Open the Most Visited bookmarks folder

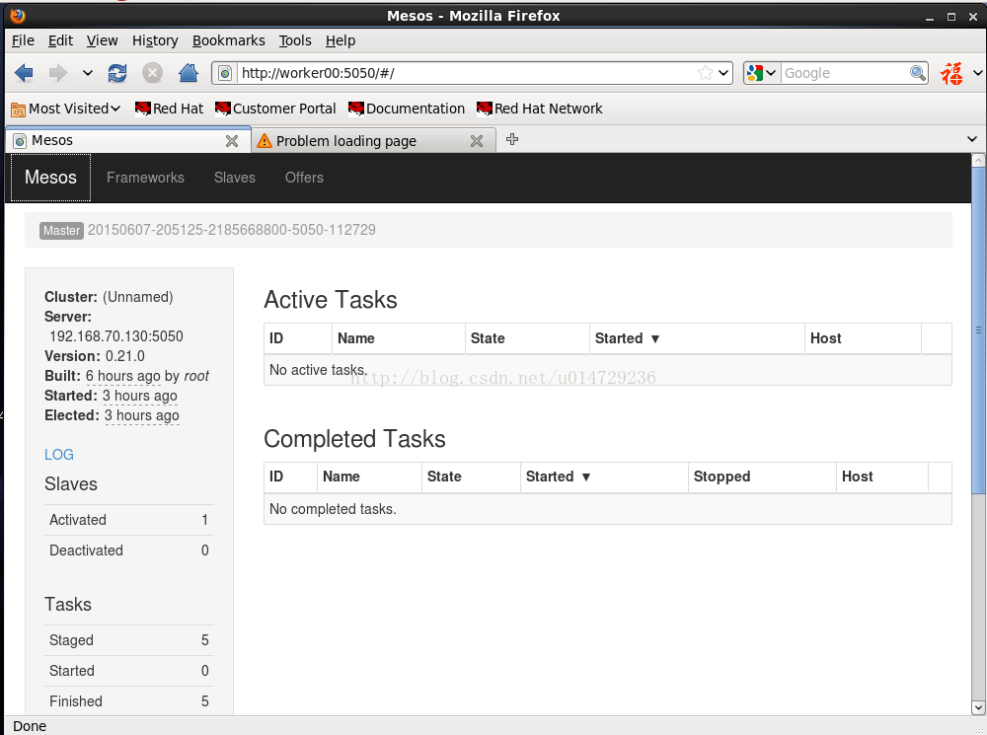point(66,109)
